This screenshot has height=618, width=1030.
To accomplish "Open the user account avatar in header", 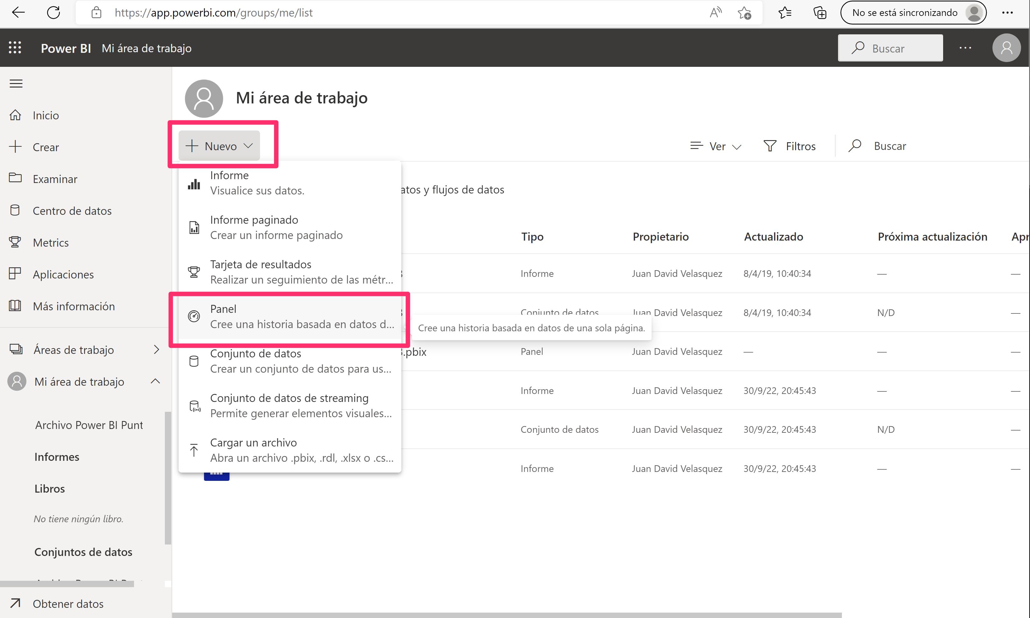I will (x=1006, y=48).
